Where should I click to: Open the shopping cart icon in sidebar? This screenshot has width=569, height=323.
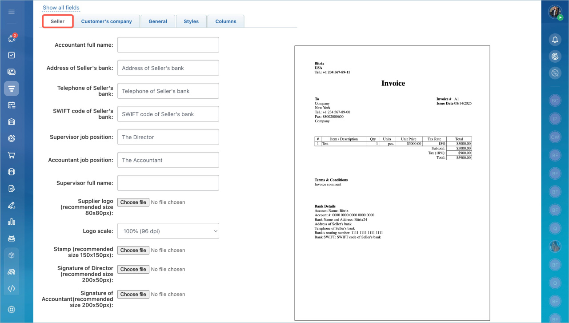(x=12, y=155)
